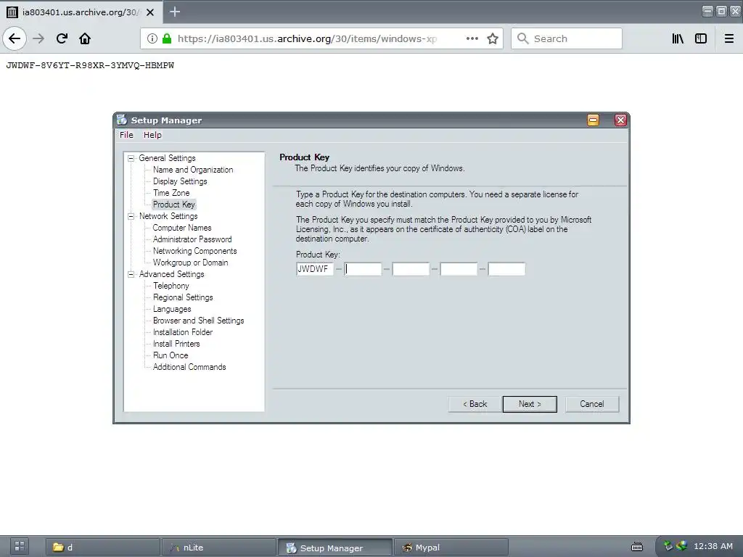The height and width of the screenshot is (557, 743).
Task: Click the third Product Key field
Action: [411, 269]
